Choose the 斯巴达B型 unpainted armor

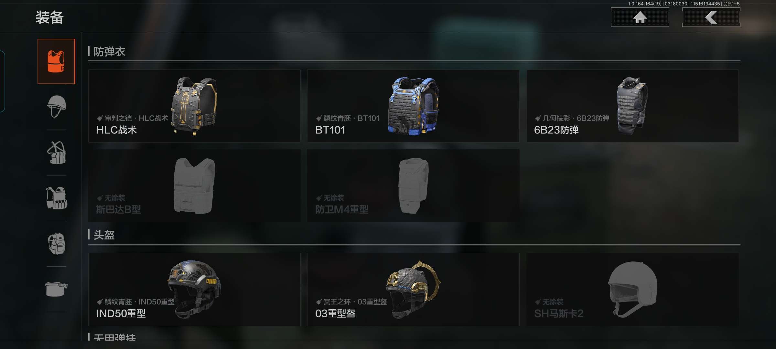pyautogui.click(x=194, y=185)
